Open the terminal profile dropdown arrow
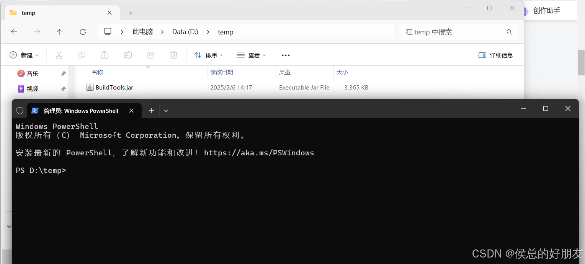 [166, 111]
